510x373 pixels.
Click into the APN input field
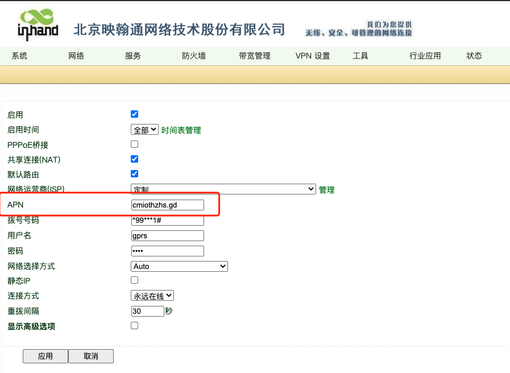(x=167, y=205)
